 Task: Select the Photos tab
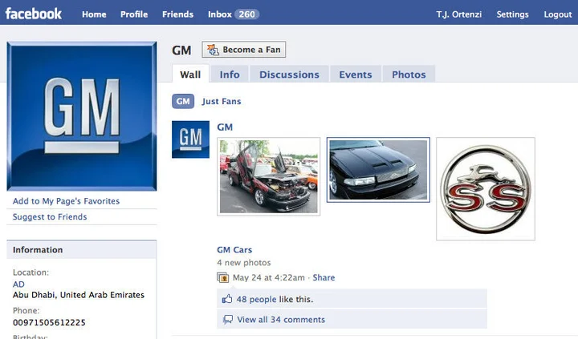pyautogui.click(x=409, y=75)
